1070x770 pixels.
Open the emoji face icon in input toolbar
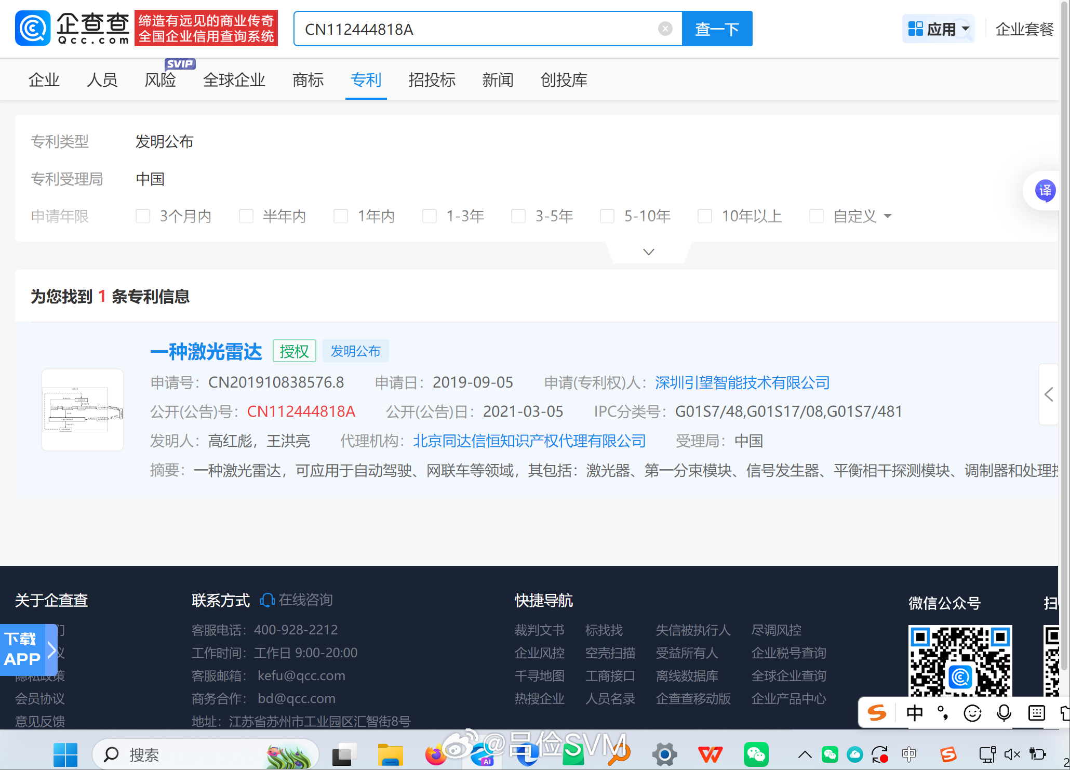[x=972, y=713]
